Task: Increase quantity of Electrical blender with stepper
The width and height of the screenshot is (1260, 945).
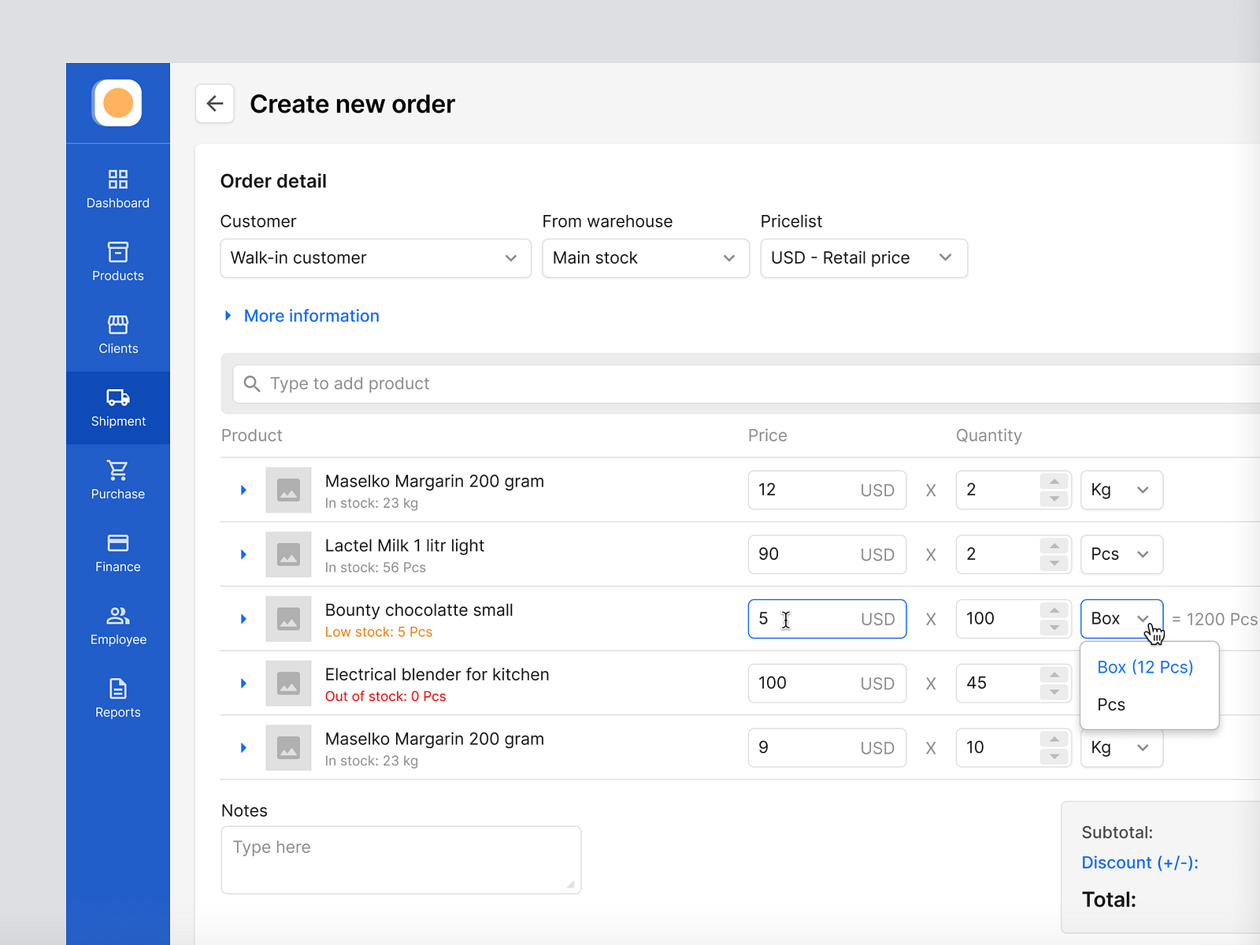Action: pyautogui.click(x=1054, y=676)
